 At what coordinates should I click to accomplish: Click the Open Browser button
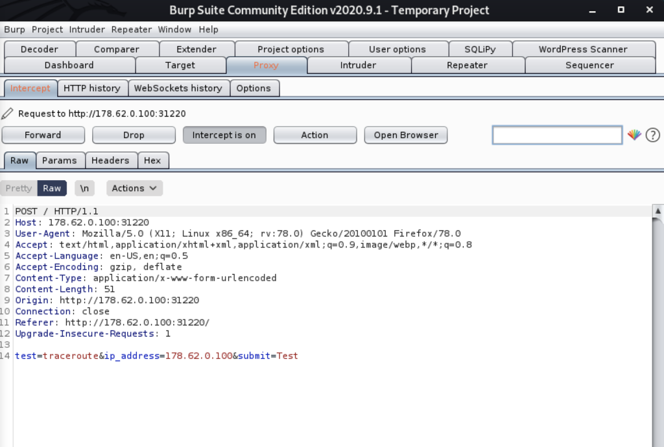(x=406, y=135)
